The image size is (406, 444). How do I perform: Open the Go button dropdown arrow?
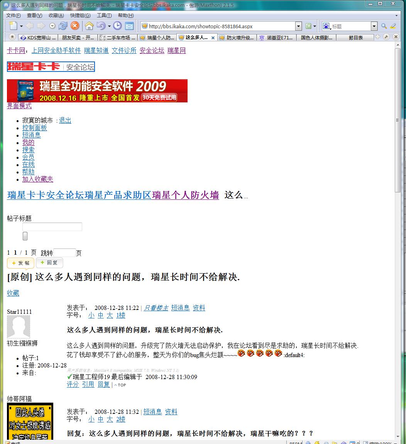pos(315,26)
